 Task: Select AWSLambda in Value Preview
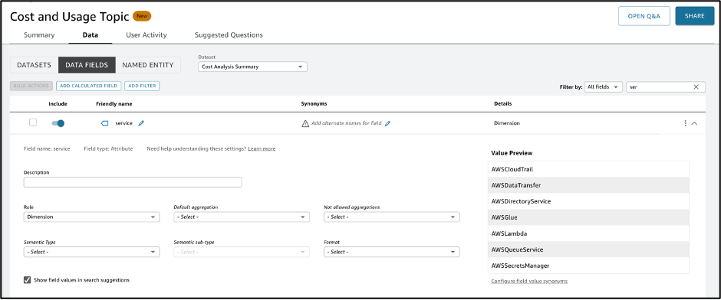point(588,233)
